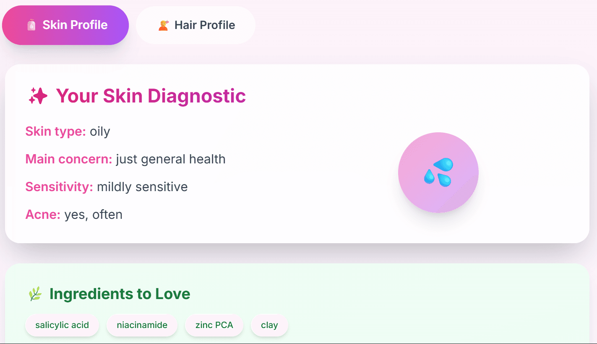Click the salicylic acid ingredient chip
Viewport: 597px width, 344px height.
coord(62,325)
